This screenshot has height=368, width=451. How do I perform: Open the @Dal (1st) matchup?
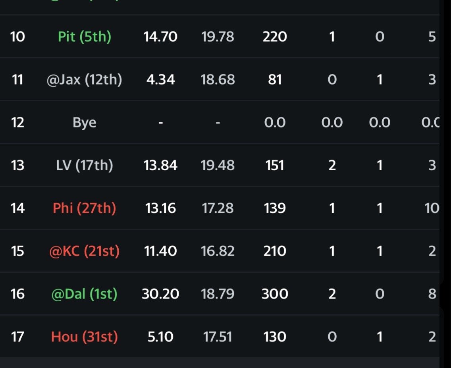tap(85, 294)
